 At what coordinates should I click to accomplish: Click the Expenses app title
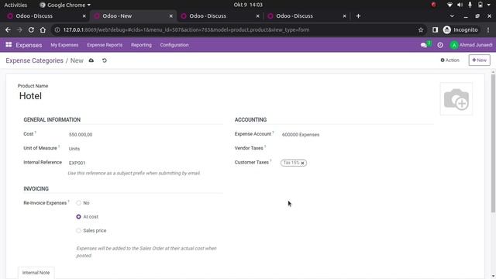click(x=29, y=45)
